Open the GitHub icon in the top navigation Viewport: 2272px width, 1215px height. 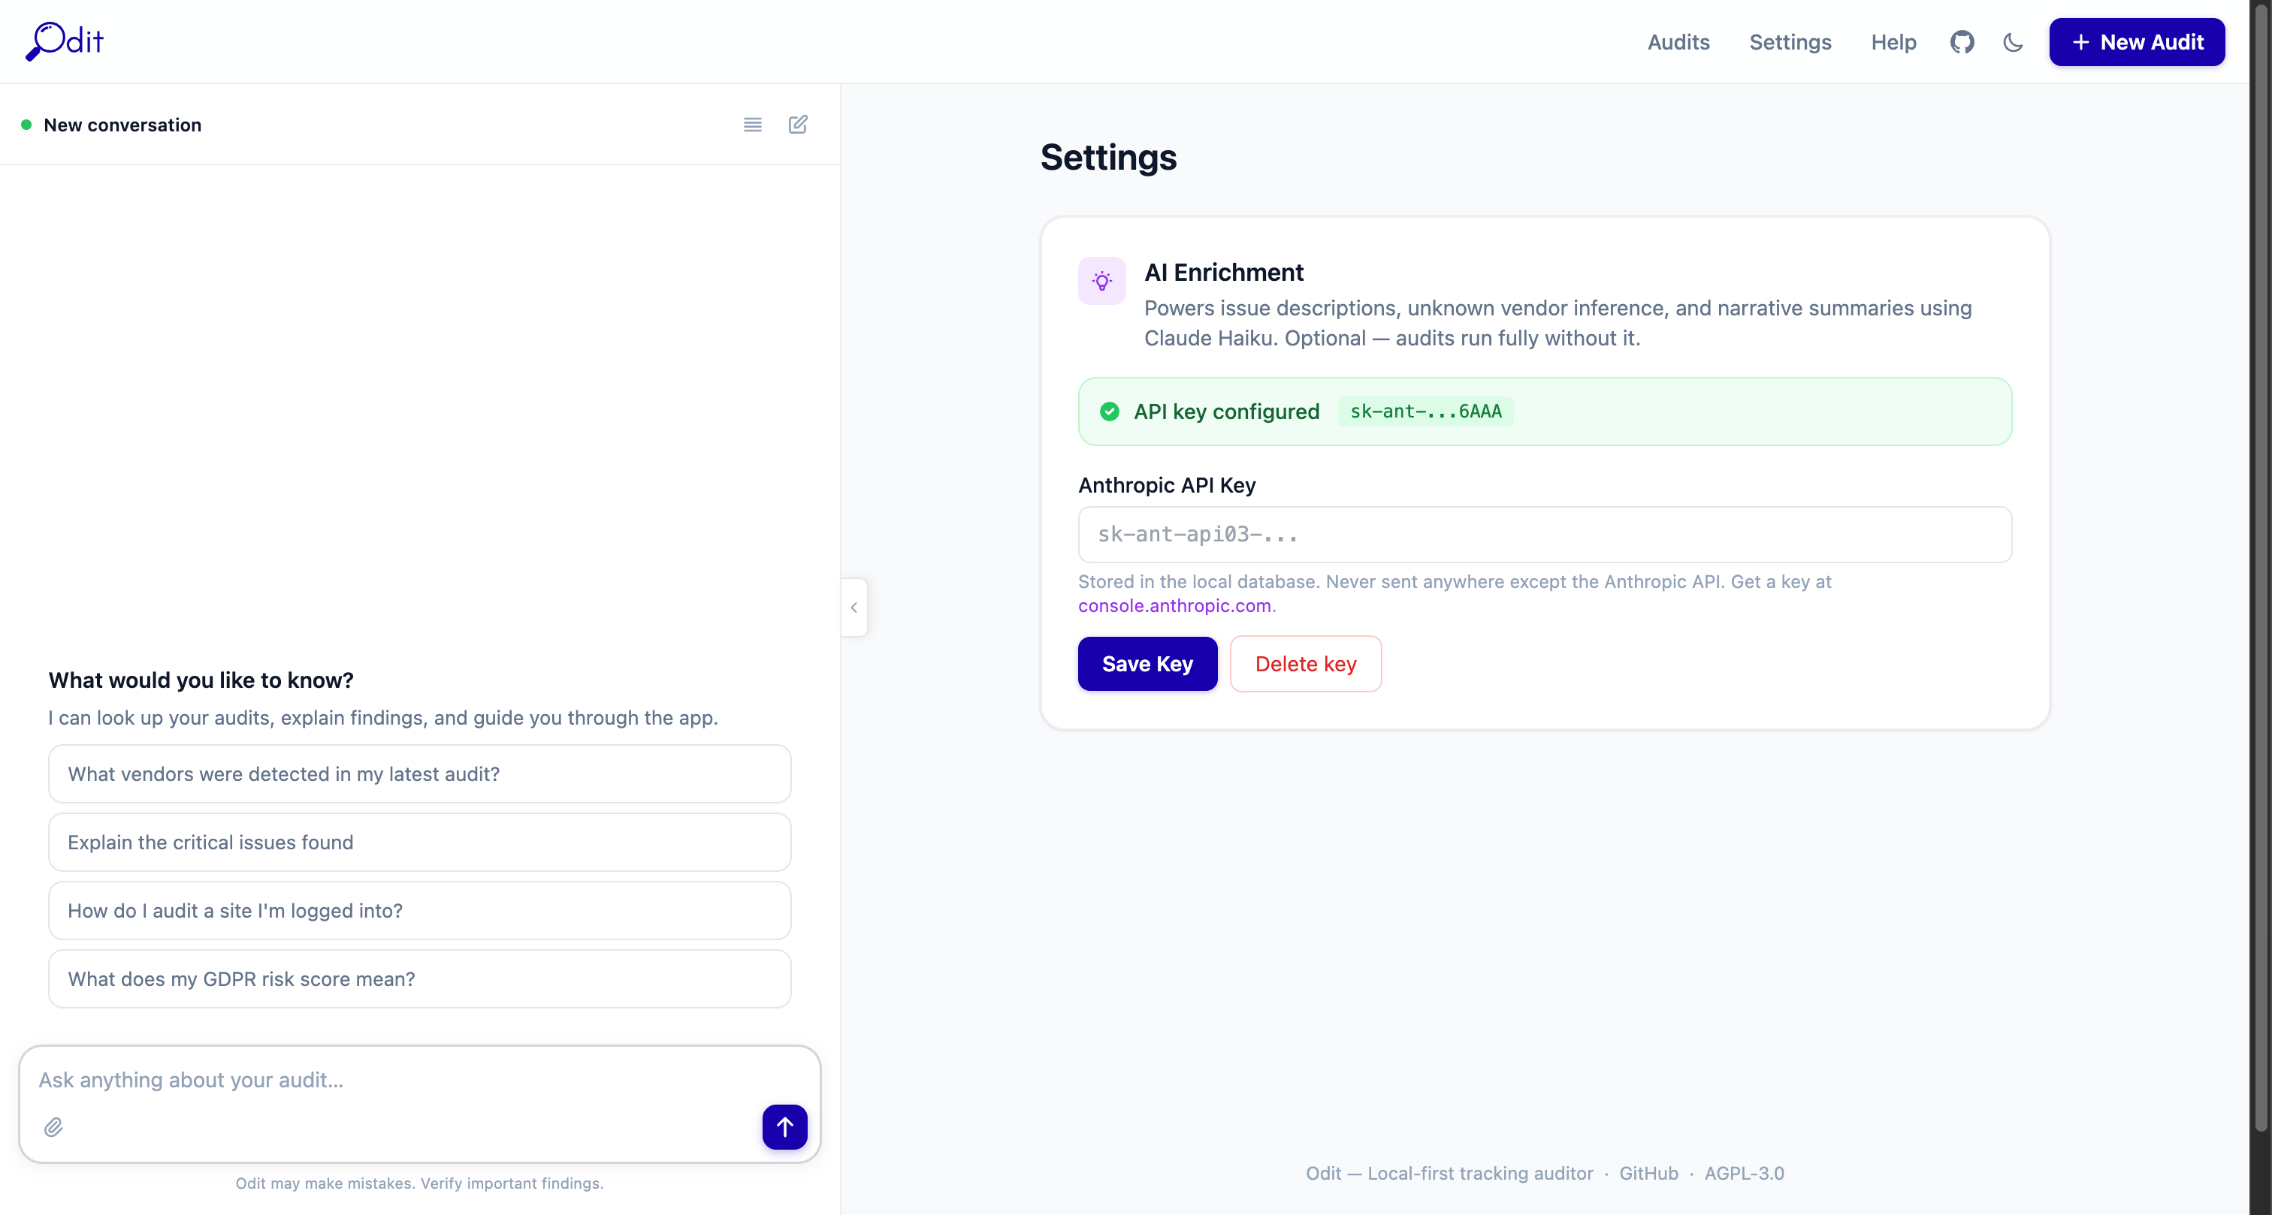point(1962,41)
